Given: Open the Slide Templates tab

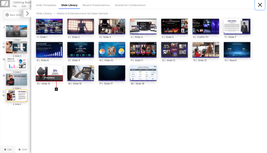Looking at the screenshot, I should [46, 5].
